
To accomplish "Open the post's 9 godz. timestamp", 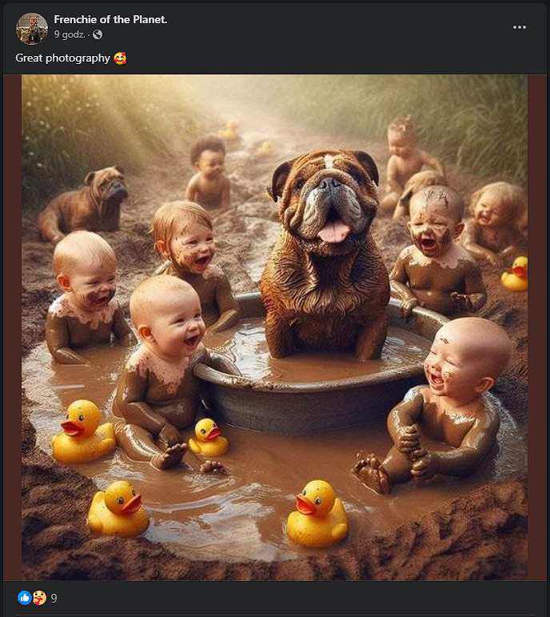I will [x=70, y=34].
